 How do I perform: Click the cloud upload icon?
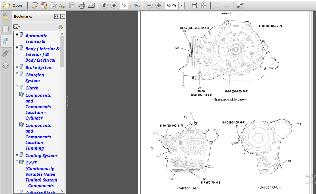63,5
